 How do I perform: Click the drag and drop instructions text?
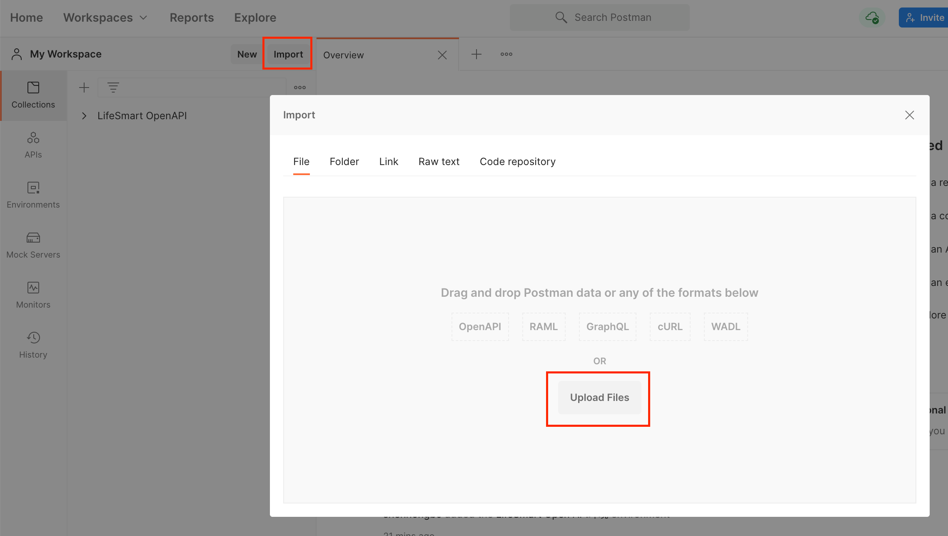pos(600,293)
